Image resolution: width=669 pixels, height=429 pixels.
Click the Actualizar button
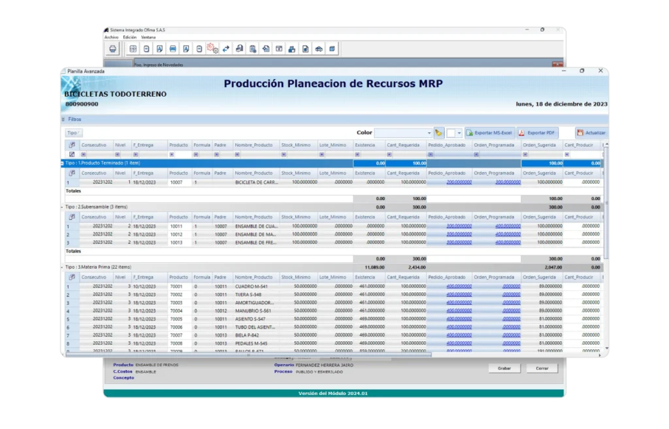point(591,133)
